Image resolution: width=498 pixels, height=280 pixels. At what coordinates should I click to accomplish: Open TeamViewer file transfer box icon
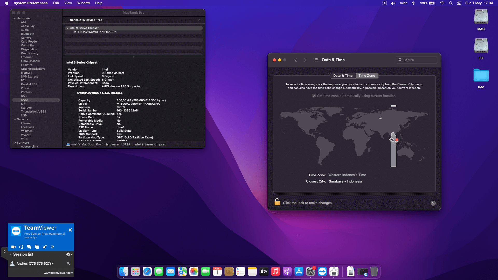tap(37, 247)
